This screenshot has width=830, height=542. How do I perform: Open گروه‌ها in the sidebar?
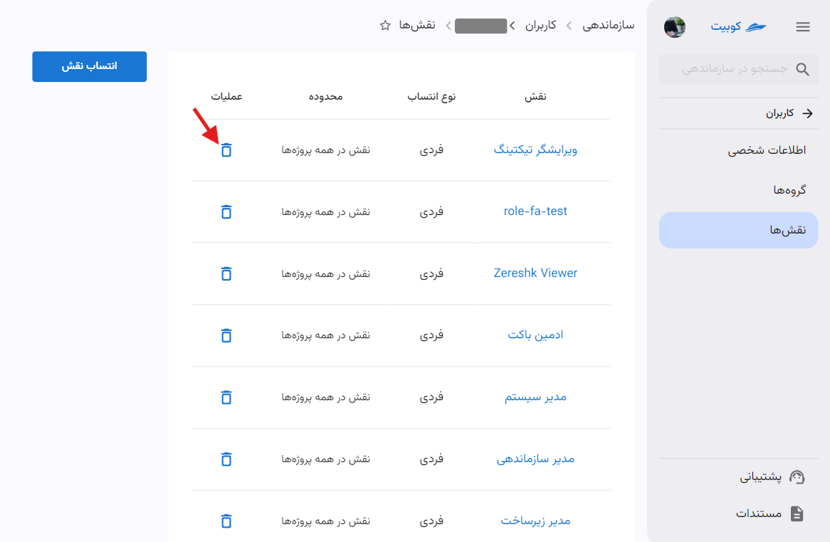click(738, 190)
